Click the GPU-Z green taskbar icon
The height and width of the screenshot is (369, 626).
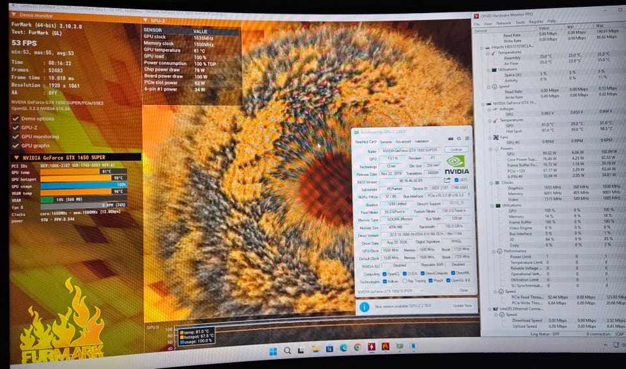click(400, 346)
